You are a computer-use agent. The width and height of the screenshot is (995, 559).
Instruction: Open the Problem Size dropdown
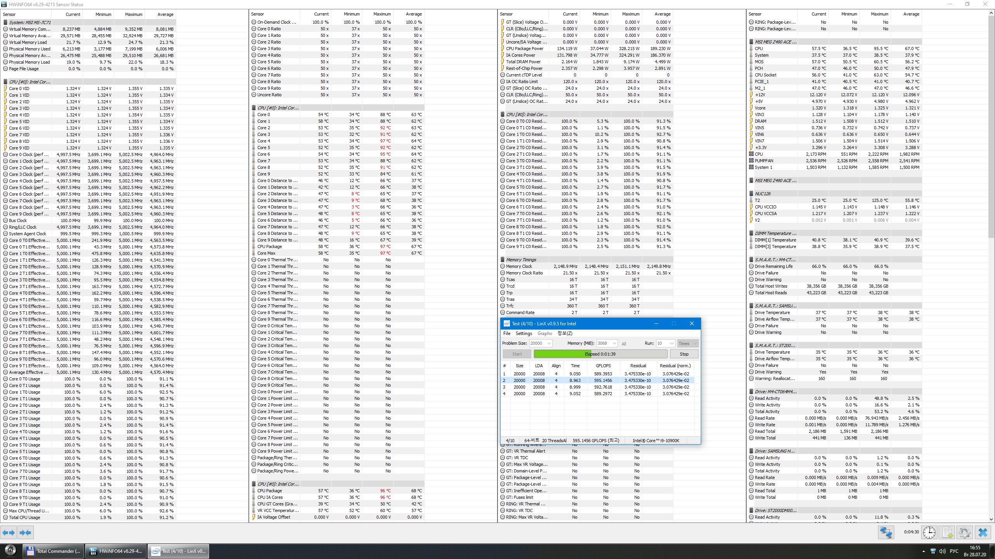pos(549,343)
